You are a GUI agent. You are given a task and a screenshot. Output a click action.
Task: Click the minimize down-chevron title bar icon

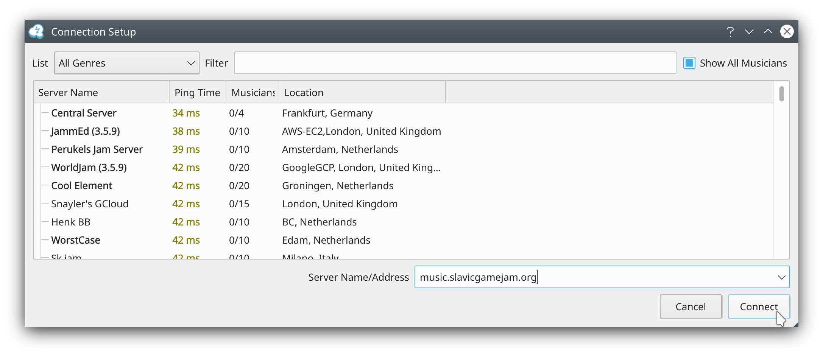749,32
